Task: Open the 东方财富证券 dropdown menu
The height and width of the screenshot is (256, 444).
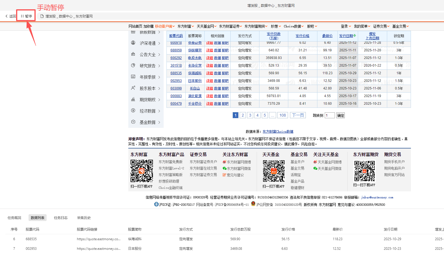Action: point(231,26)
